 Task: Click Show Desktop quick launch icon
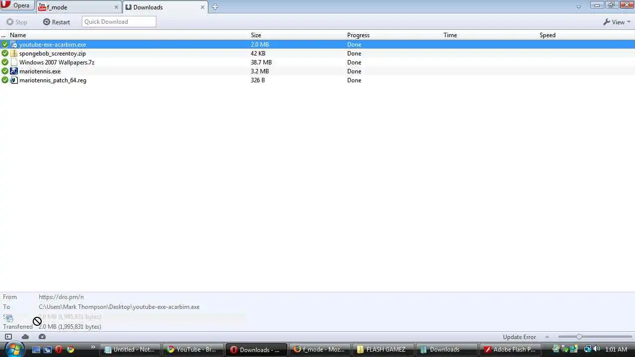(x=36, y=350)
